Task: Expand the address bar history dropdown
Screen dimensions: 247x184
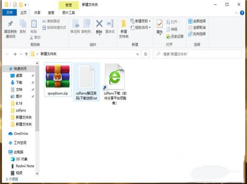Action: coord(138,54)
